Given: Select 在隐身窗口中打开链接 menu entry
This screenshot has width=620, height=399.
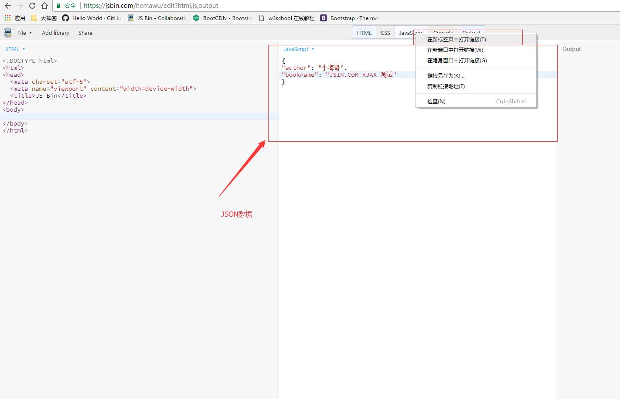Looking at the screenshot, I should point(477,60).
